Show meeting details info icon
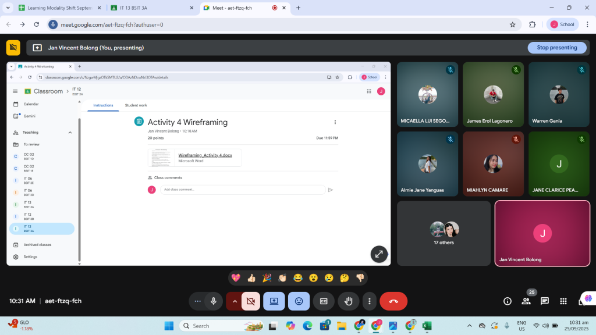The height and width of the screenshot is (335, 596). pyautogui.click(x=508, y=301)
